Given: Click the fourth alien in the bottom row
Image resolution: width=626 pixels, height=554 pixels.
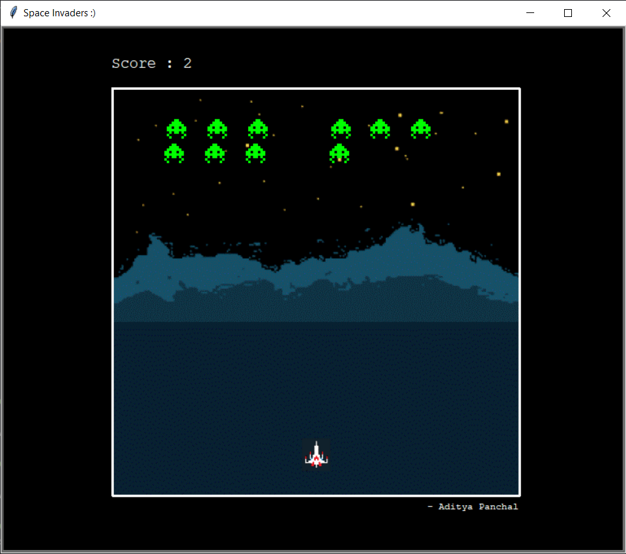Looking at the screenshot, I should pyautogui.click(x=339, y=153).
